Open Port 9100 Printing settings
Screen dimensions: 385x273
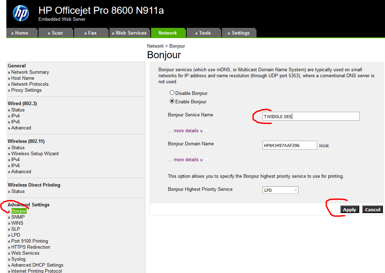29,241
